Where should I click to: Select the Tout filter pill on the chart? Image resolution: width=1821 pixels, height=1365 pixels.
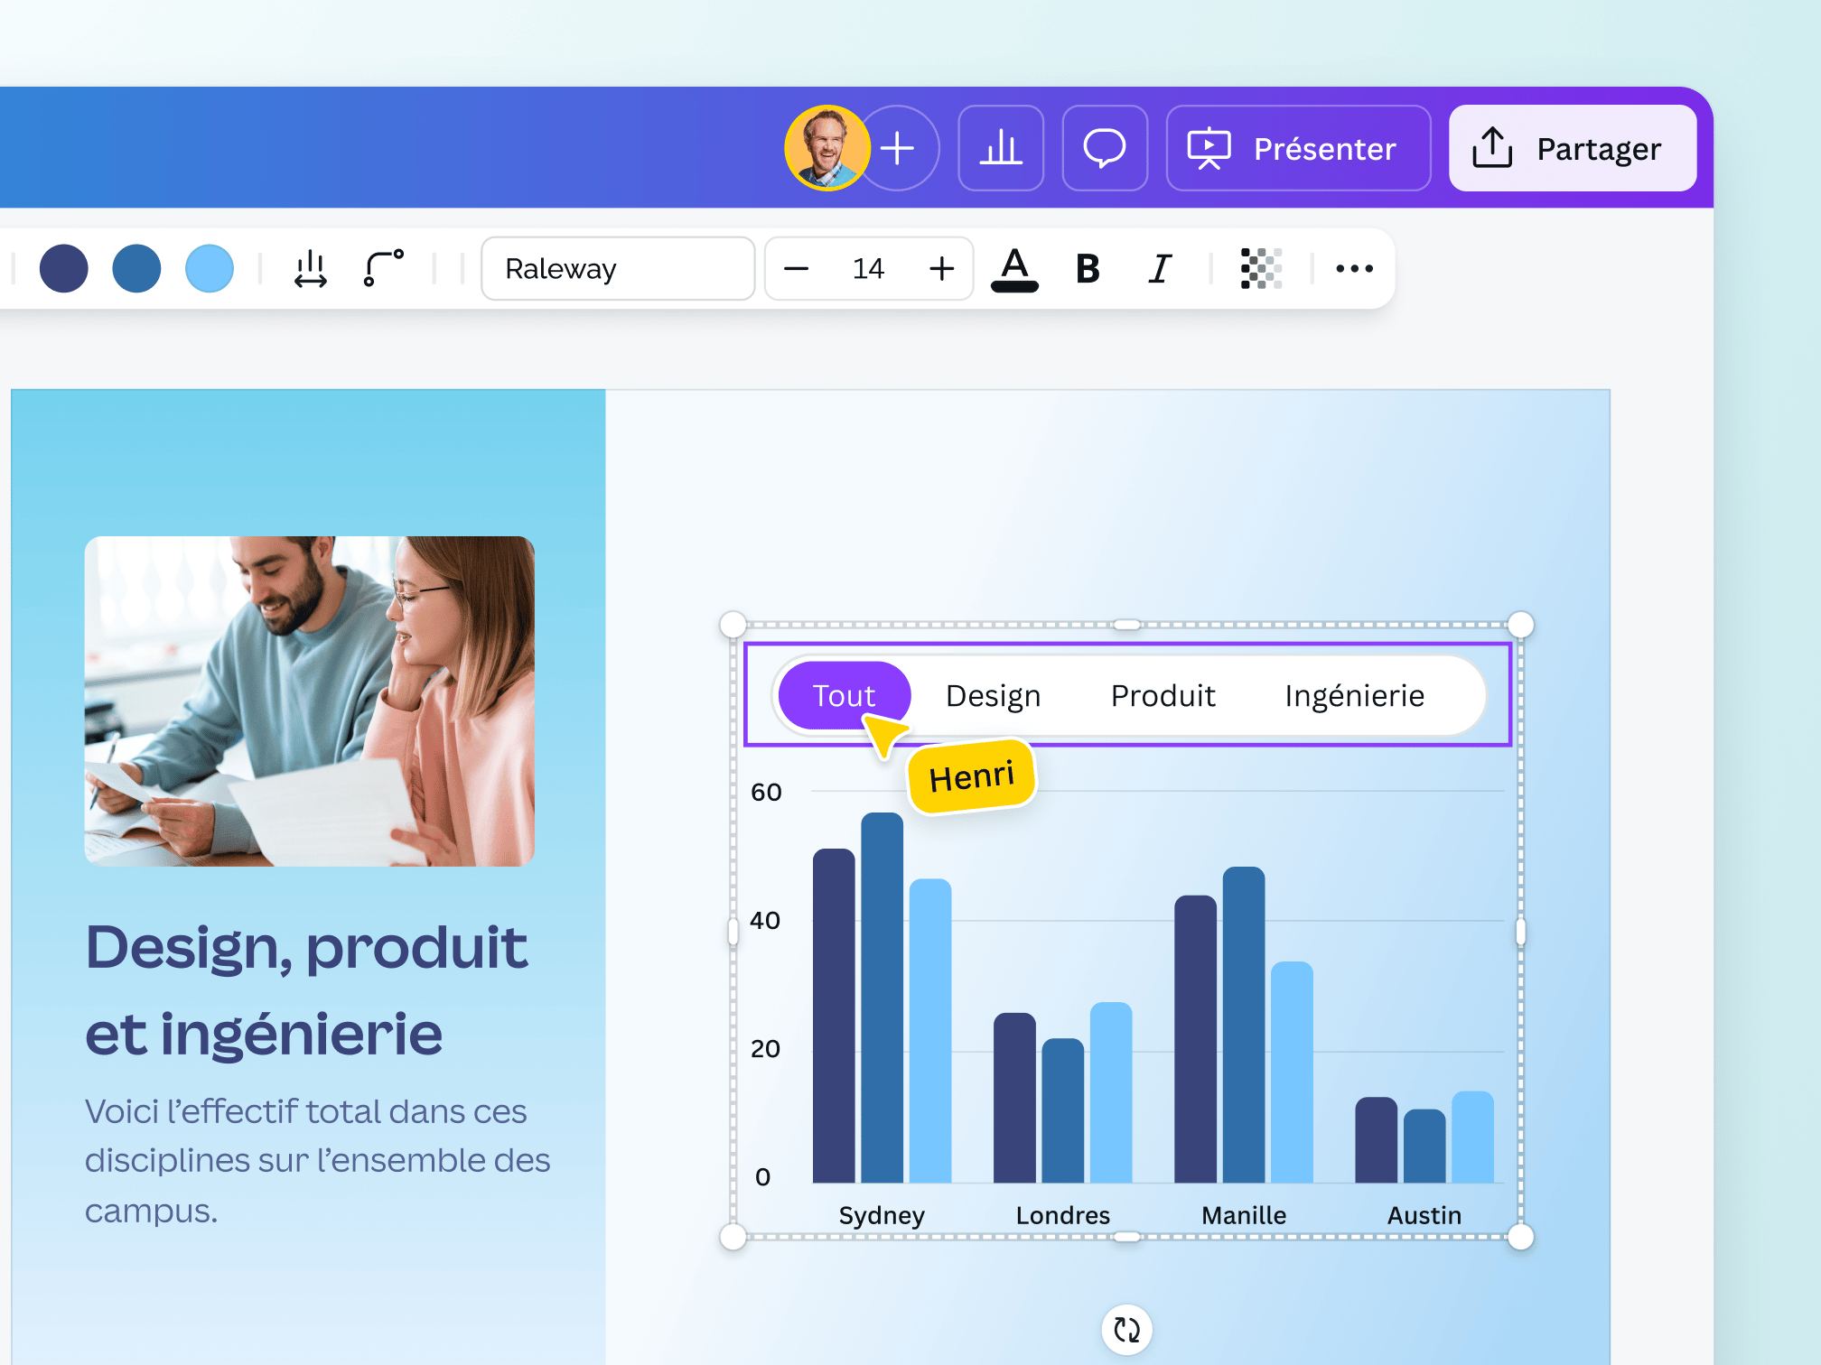[844, 695]
